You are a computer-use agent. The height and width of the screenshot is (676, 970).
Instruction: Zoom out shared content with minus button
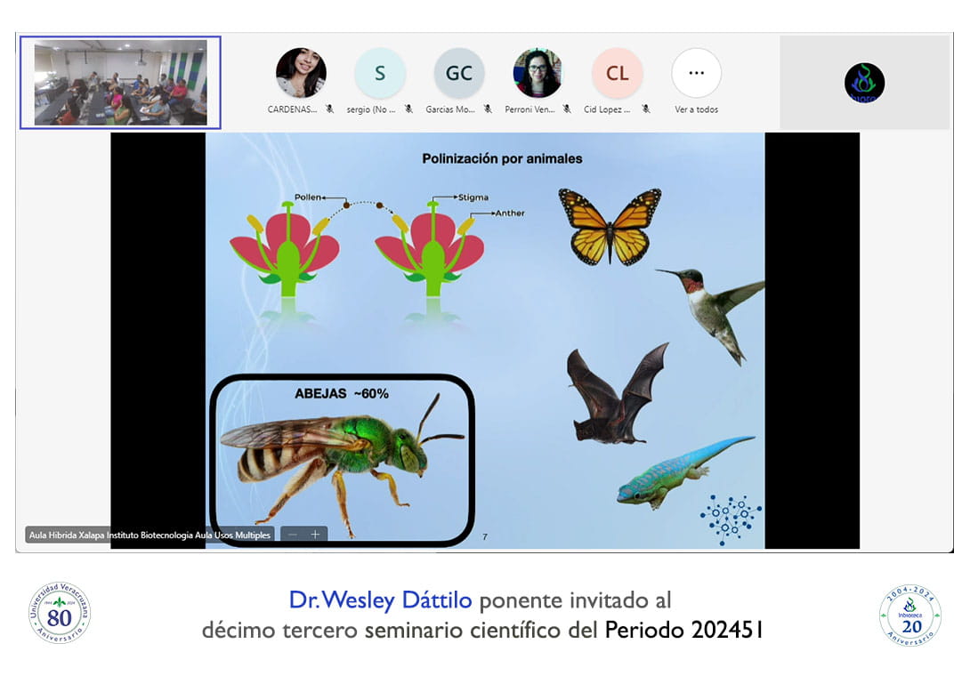click(292, 535)
